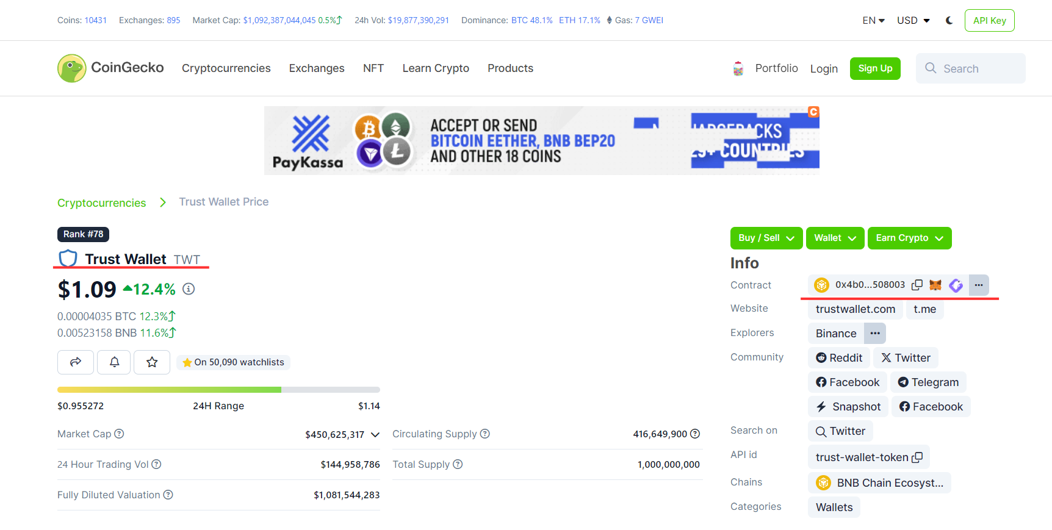Expand the Buy / Sell dropdown
Screen dimensions: 1052x530
766,238
